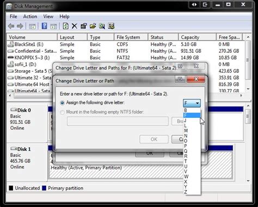This screenshot has height=207, width=258.
Task: Click the 931.51 GB capacity cell
Action: [191, 51]
